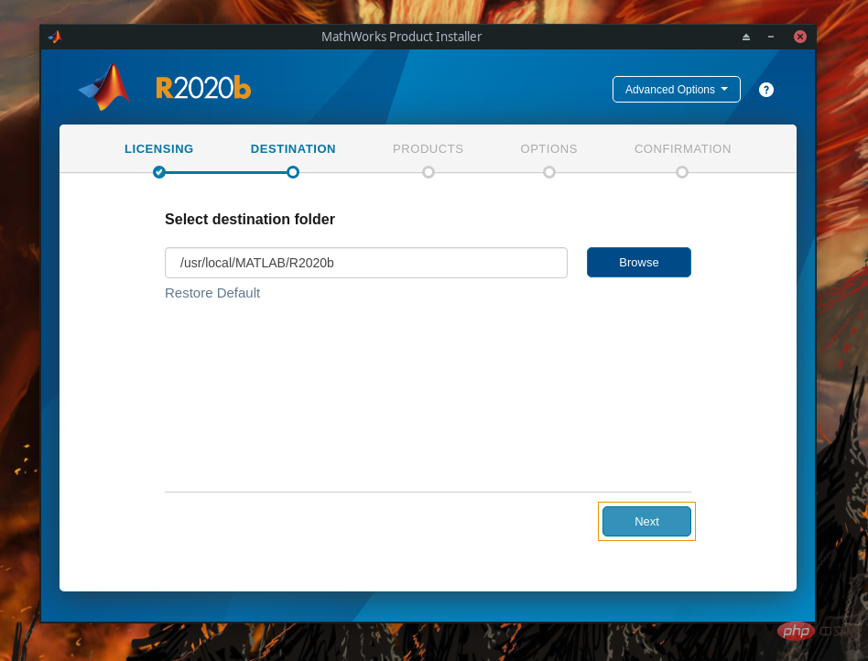Open the Advanced Options dropdown
Viewport: 868px width, 661px height.
[x=676, y=89]
